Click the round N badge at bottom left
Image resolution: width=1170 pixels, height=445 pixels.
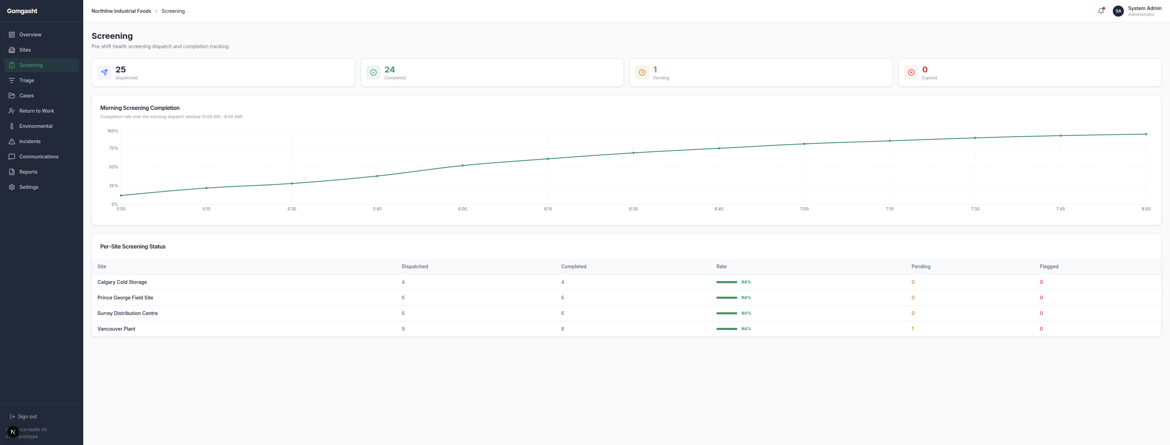coord(13,432)
